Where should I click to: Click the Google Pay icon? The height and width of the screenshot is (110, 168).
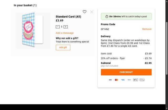click(142, 80)
